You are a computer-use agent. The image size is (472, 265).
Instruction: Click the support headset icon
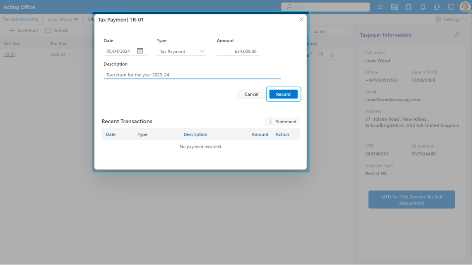point(437,7)
